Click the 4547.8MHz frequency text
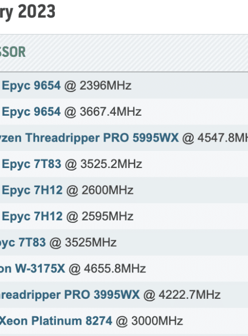The height and width of the screenshot is (336, 248). [223, 138]
